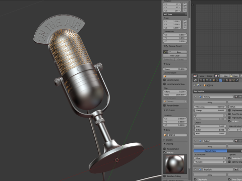Screen dimensions: 242x181
Task: Open the UV editor type selector
Action: coord(195,76)
